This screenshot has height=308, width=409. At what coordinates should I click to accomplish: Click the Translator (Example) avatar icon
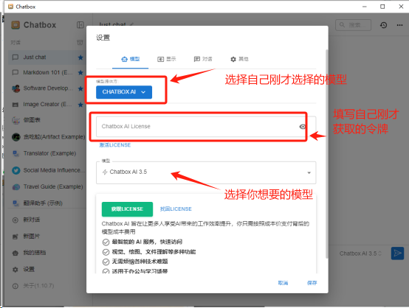[16, 153]
